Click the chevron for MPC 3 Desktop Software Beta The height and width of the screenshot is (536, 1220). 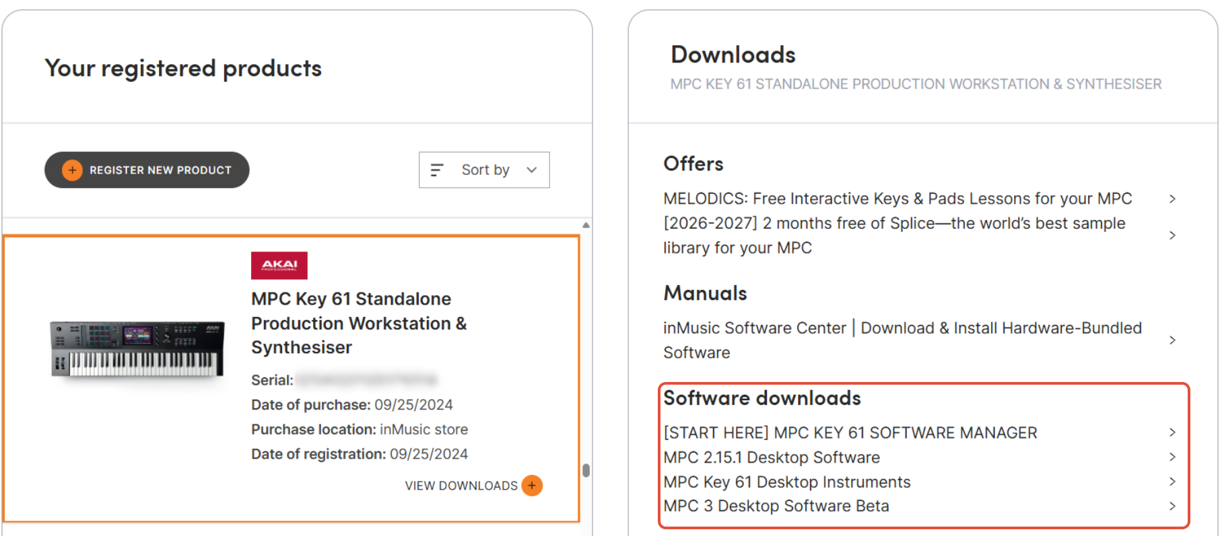[x=1172, y=506]
